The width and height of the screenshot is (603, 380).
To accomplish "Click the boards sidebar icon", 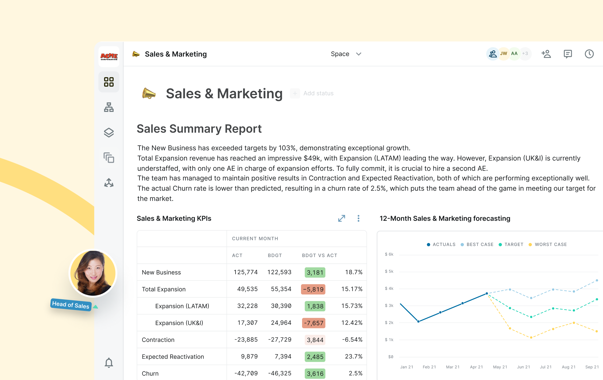I will coord(109,158).
